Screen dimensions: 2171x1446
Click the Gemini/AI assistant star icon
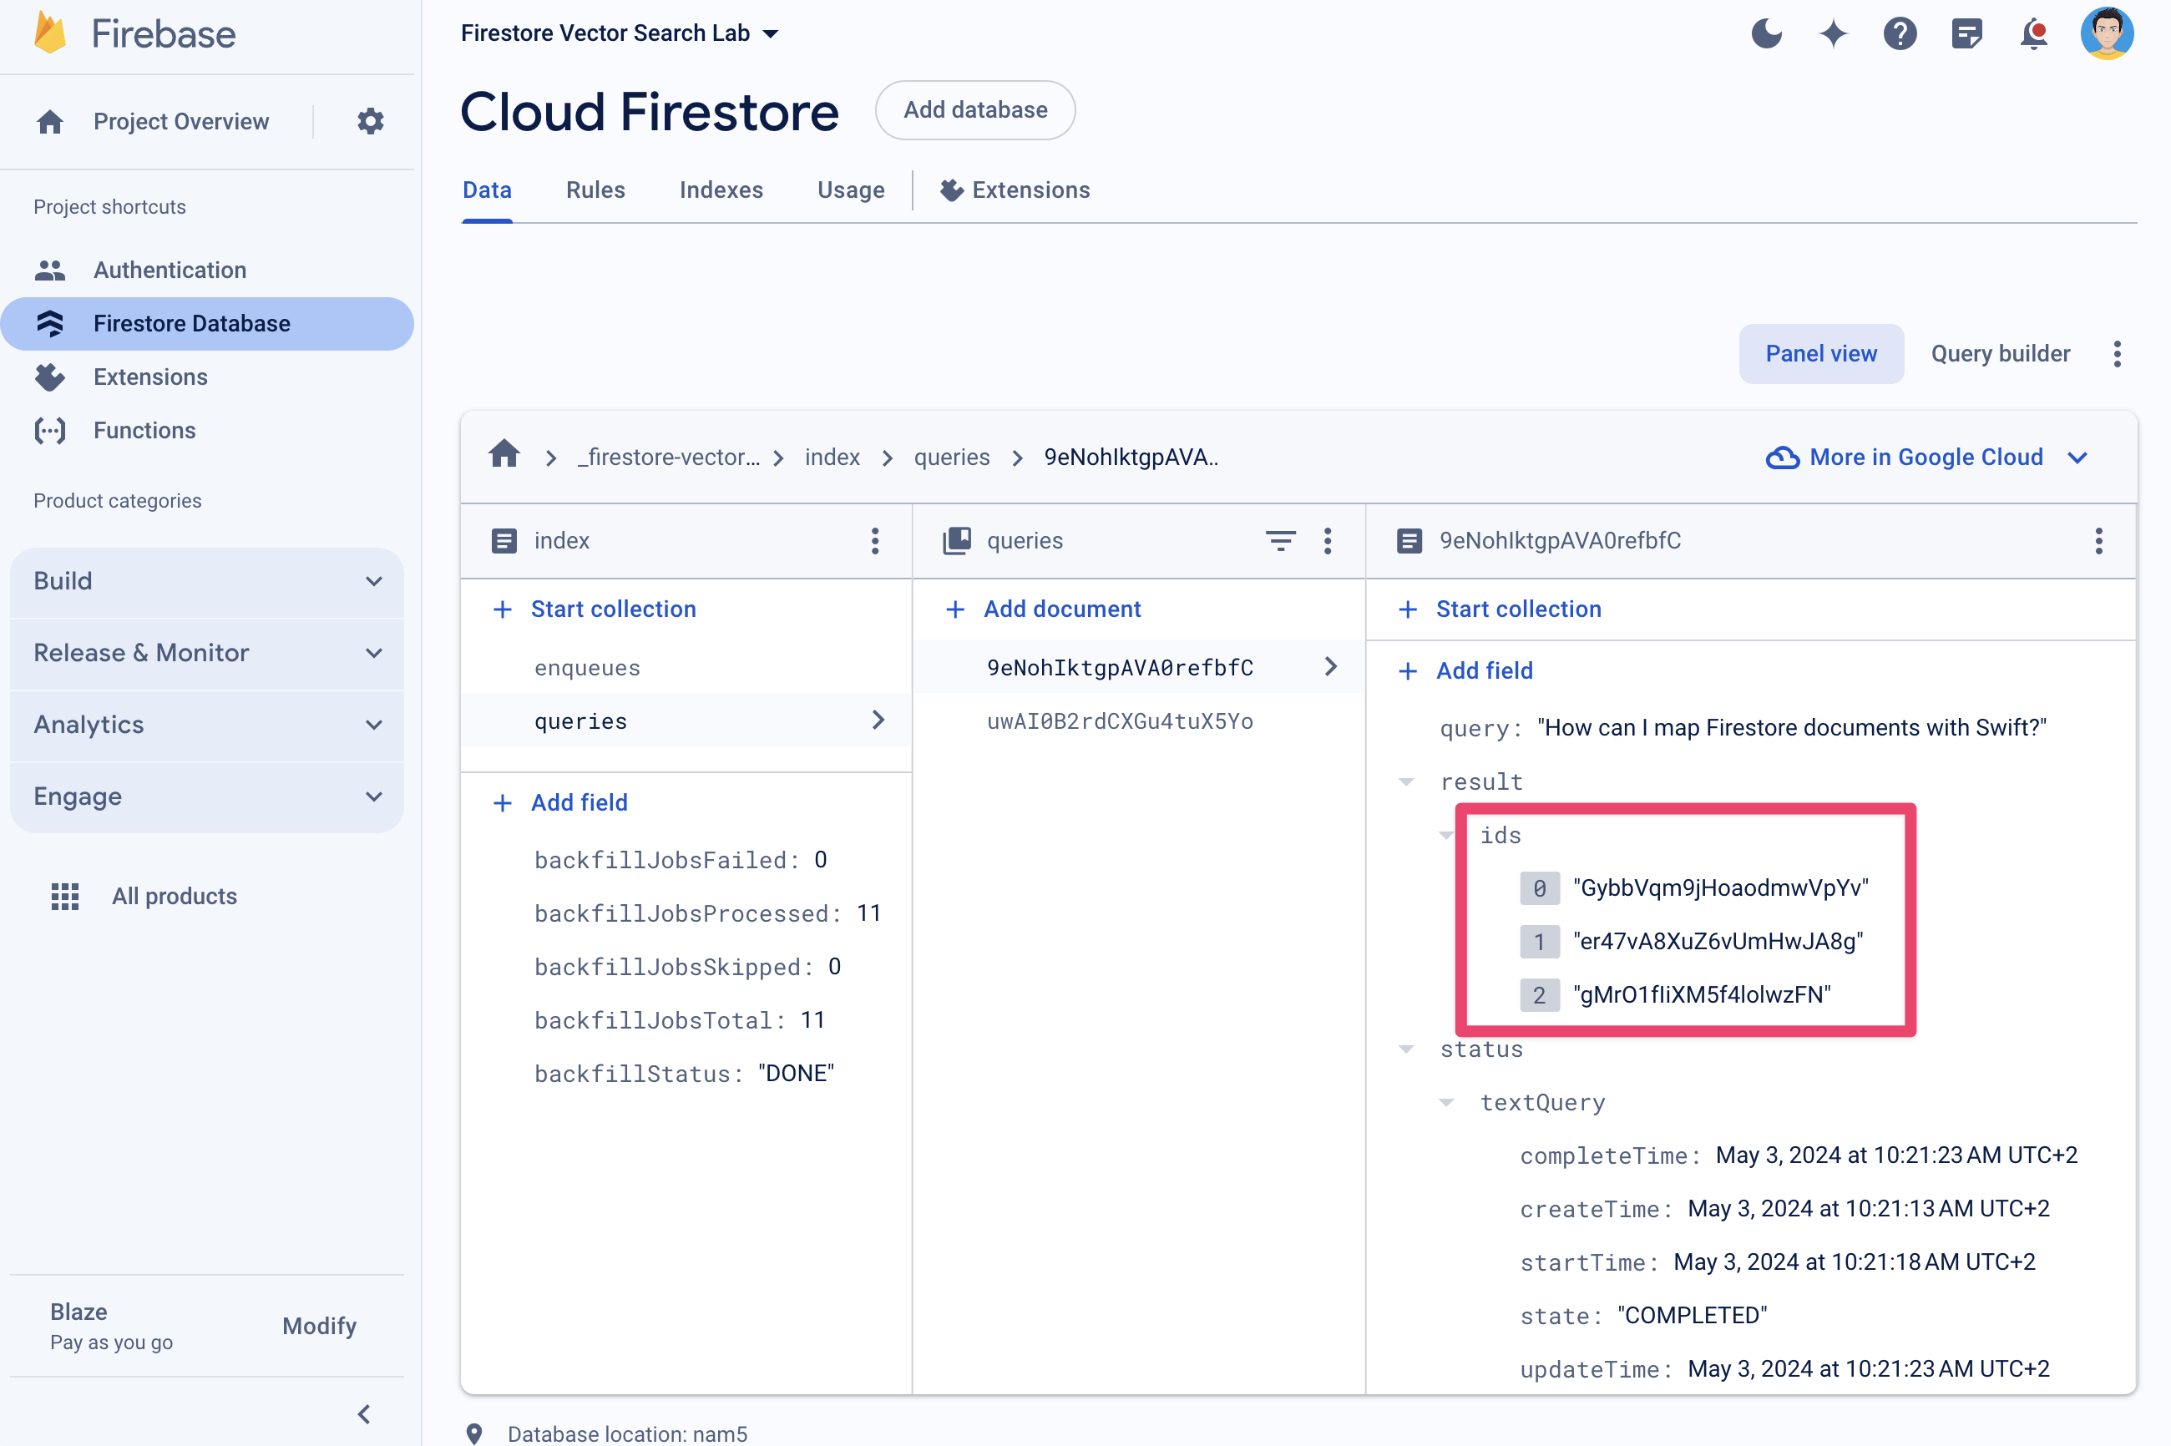coord(1834,31)
